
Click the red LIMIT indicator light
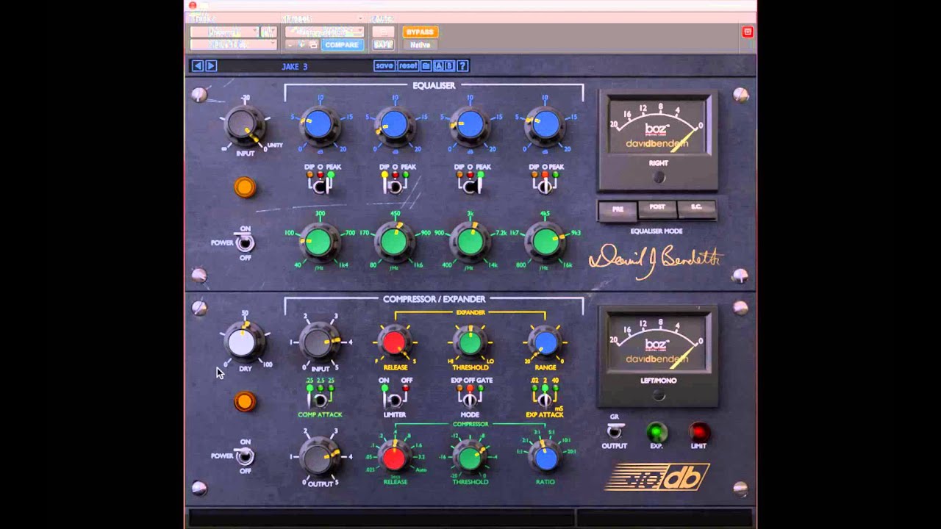click(699, 432)
